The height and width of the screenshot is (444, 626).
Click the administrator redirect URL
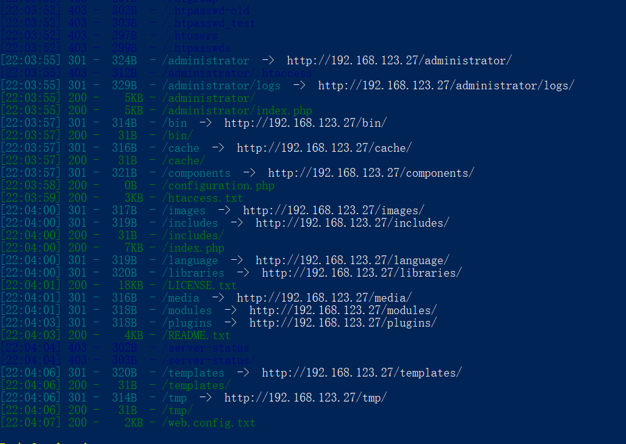399,61
